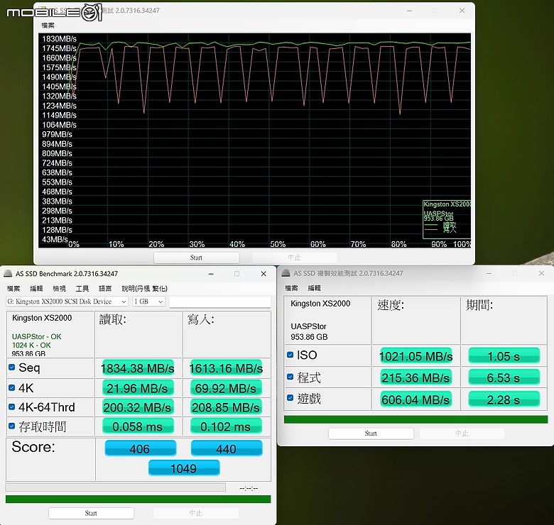Click the program copy speed 215.36 MB/s
The height and width of the screenshot is (525, 554).
pos(415,377)
